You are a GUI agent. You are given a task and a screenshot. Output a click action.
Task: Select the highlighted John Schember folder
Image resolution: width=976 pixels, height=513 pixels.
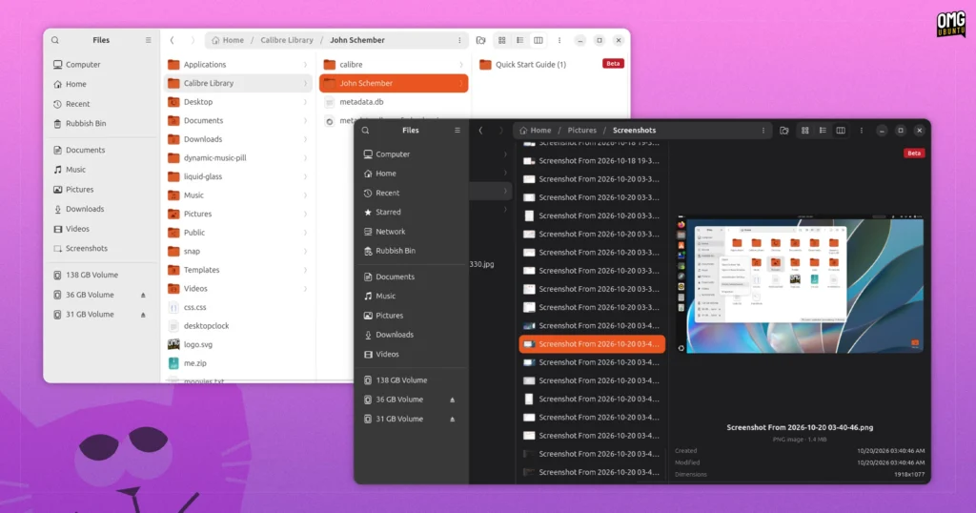394,83
